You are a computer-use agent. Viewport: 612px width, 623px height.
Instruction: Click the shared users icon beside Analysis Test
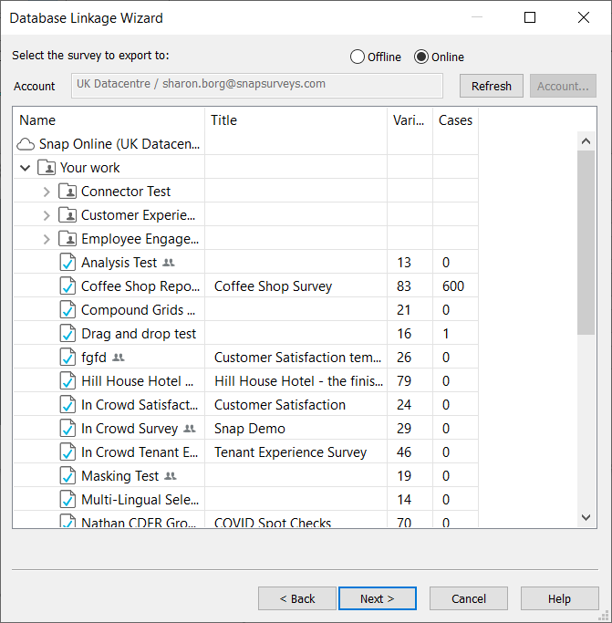click(x=169, y=263)
